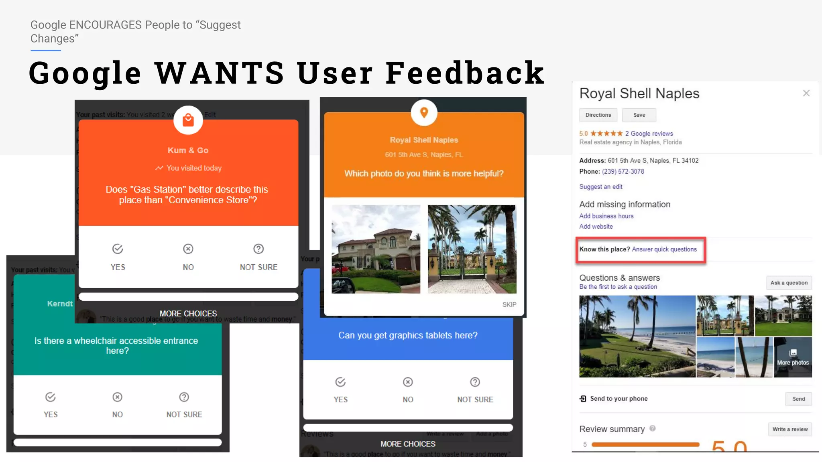Image resolution: width=822 pixels, height=462 pixels.
Task: Click the NO cross icon on wheelchair question card
Action: [x=117, y=397]
